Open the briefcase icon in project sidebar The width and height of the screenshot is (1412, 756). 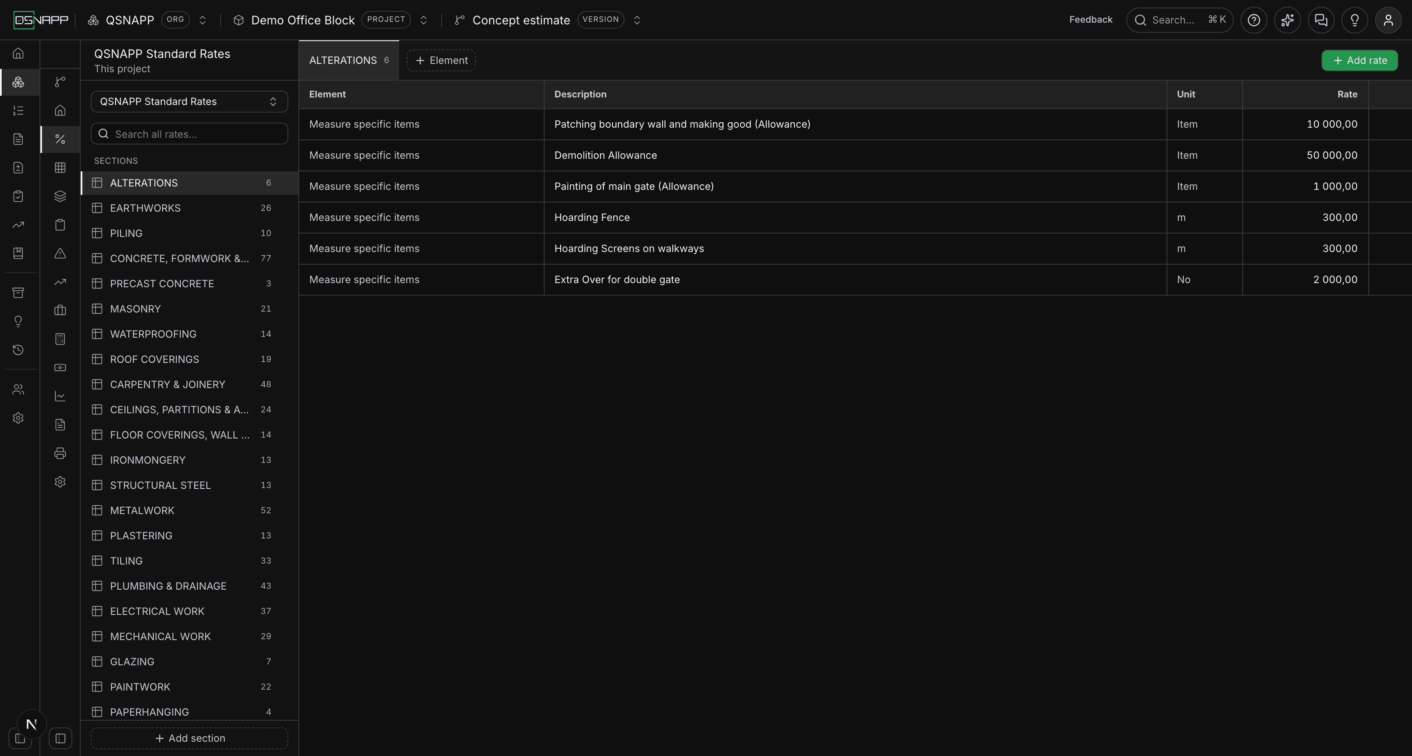[x=60, y=311]
